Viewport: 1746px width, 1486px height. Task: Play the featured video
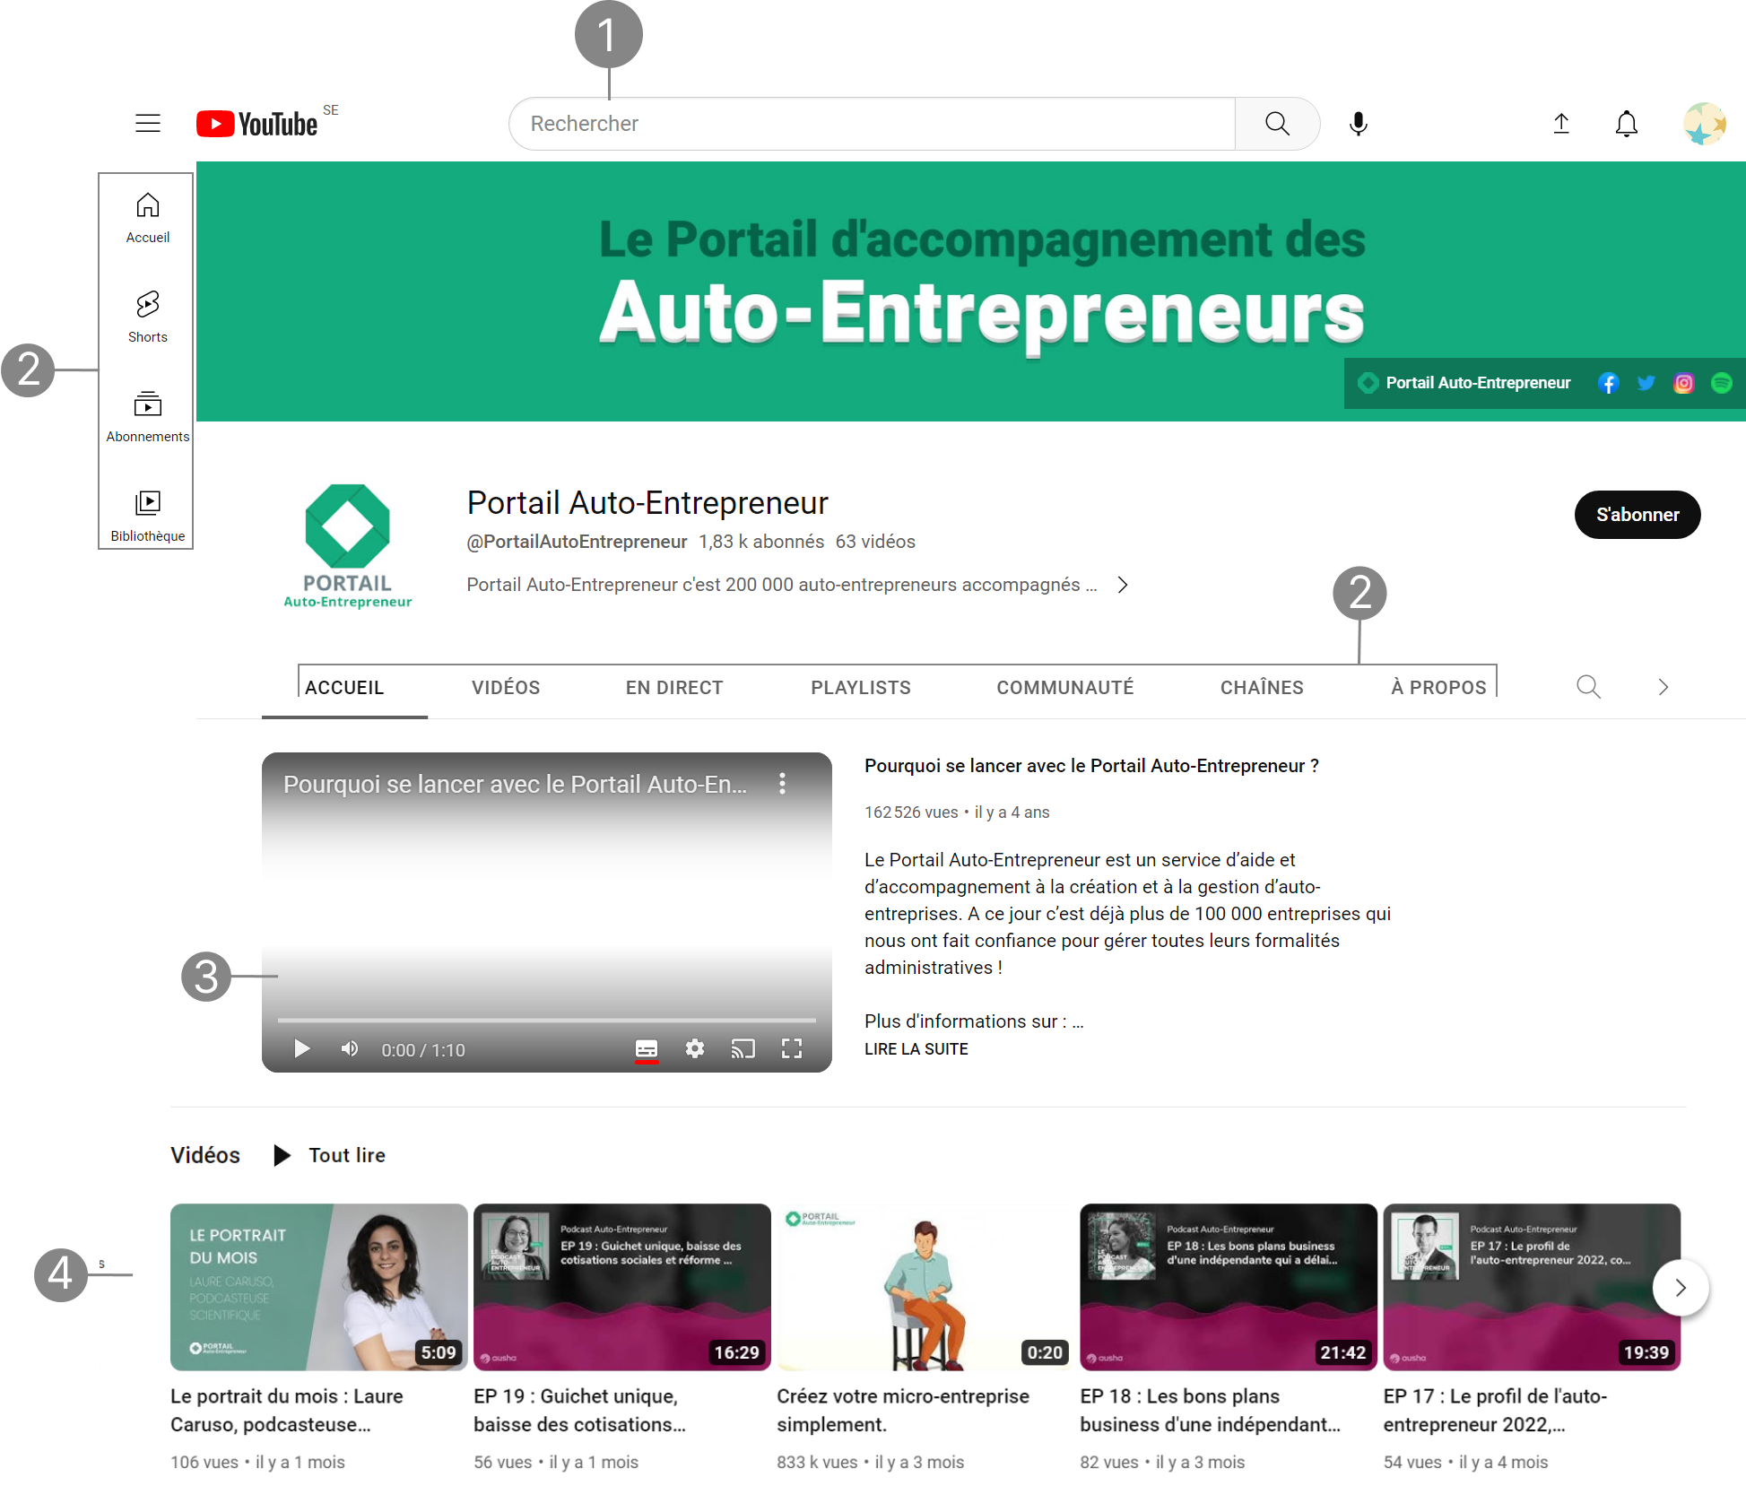click(x=302, y=1049)
